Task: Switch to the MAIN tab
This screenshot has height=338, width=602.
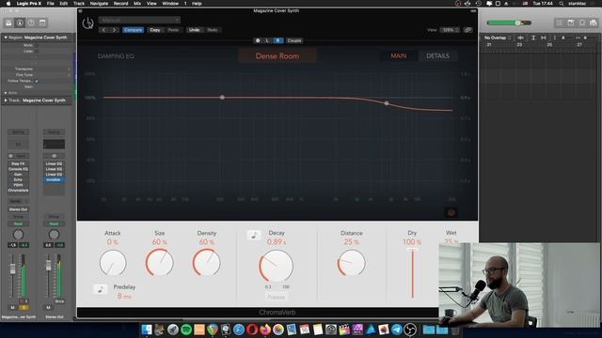Action: [x=399, y=56]
